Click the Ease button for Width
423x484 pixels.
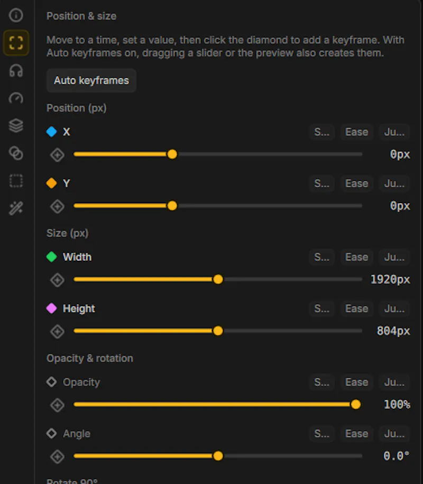[x=357, y=257]
